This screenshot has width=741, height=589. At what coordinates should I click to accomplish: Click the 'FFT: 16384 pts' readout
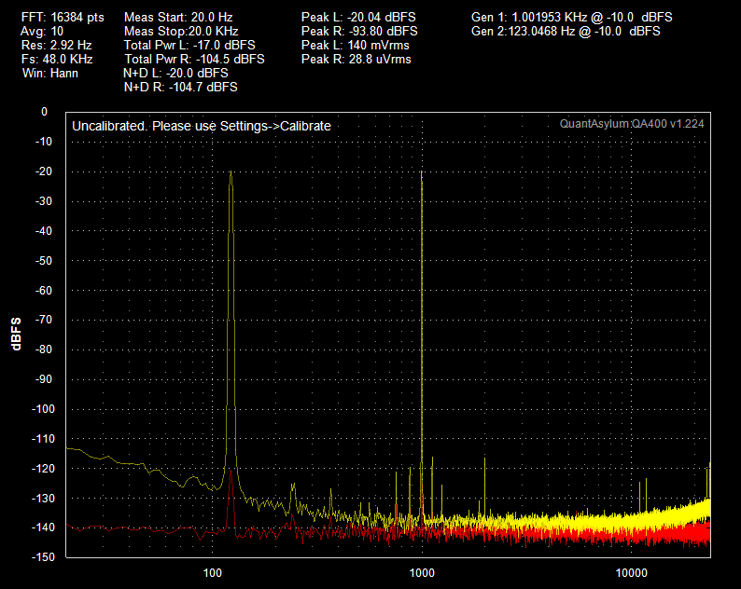point(63,18)
